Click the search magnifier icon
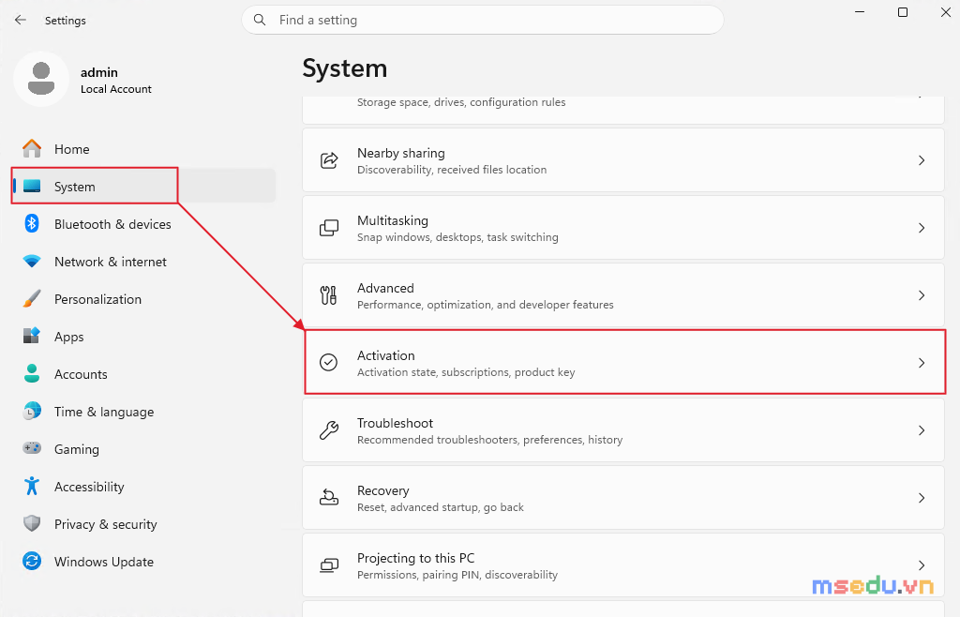This screenshot has width=960, height=617. coord(260,20)
